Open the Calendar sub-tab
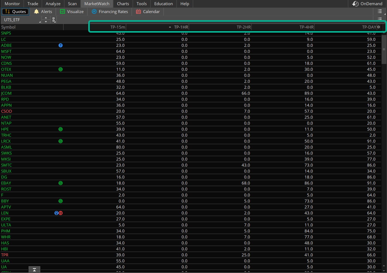 [148, 11]
